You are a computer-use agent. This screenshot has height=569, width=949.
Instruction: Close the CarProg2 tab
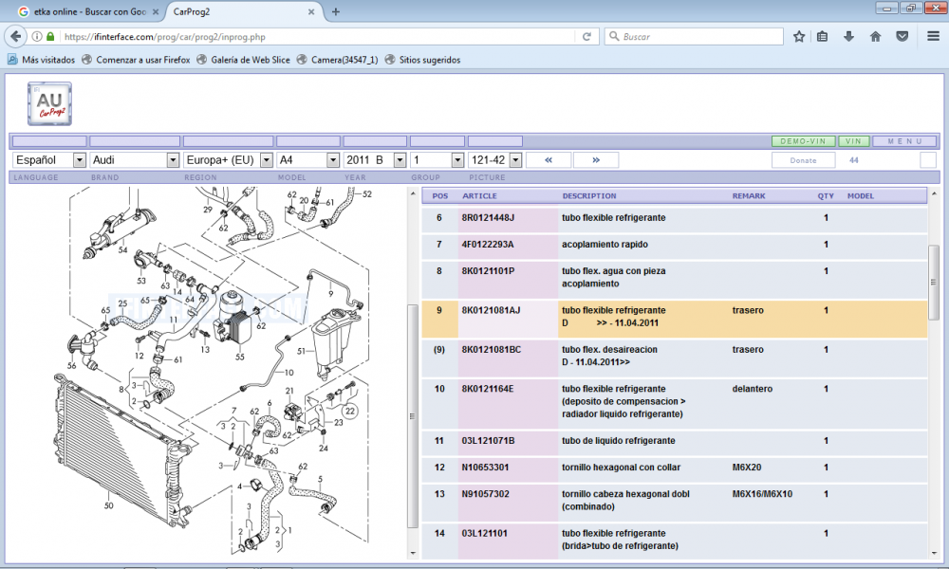pos(311,11)
